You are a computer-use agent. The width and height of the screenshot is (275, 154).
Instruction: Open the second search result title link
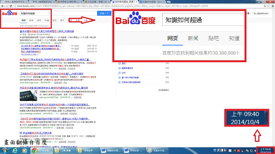[55, 60]
